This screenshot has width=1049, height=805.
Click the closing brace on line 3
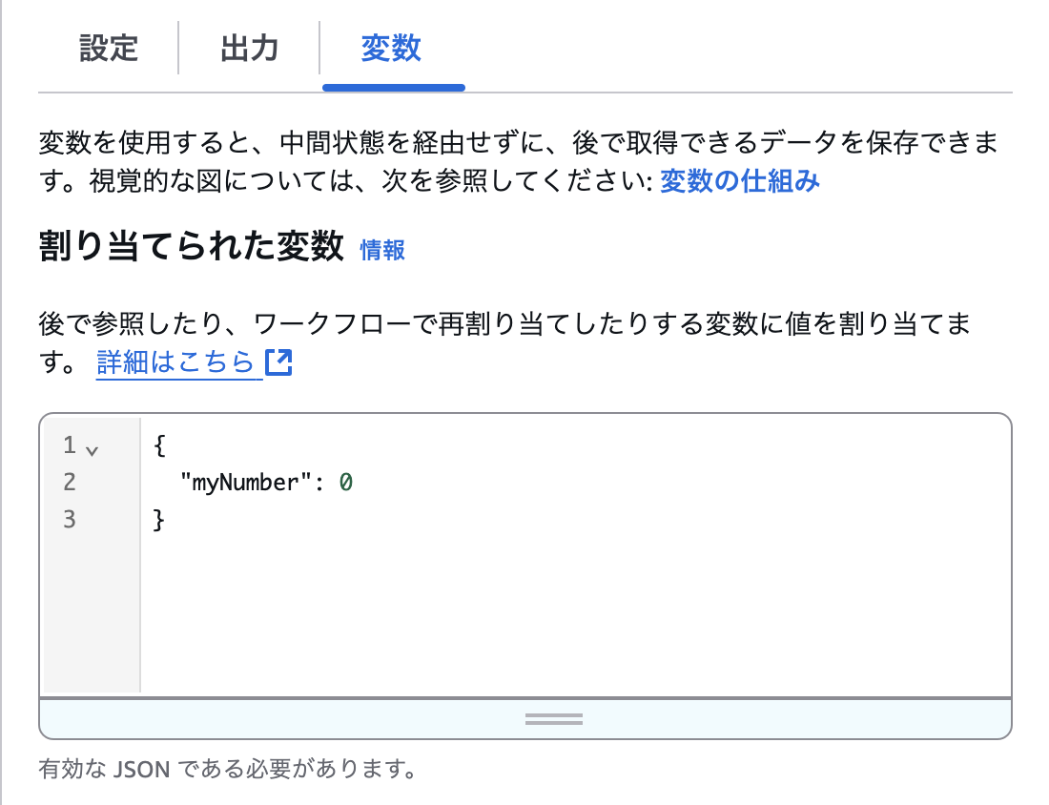tap(158, 519)
